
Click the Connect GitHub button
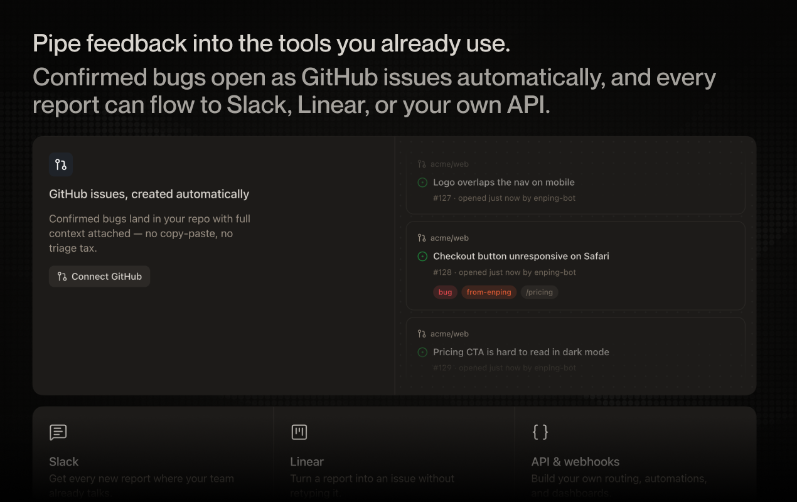coord(99,276)
